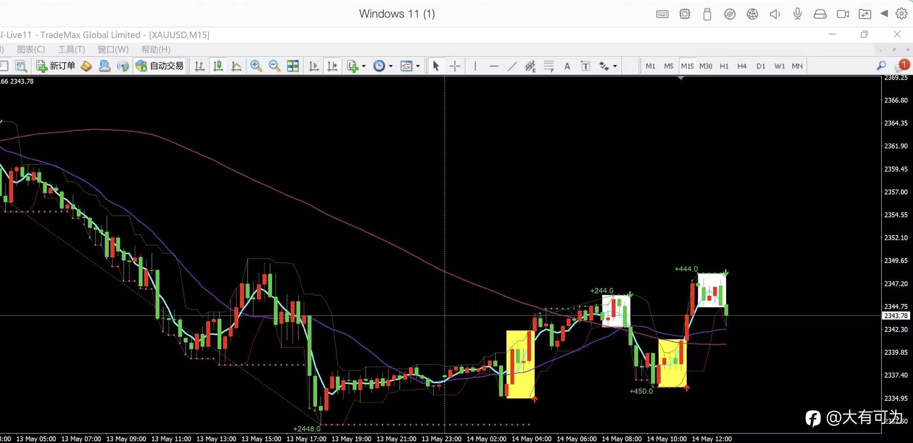Open the 图表(C) menu
Viewport: 913px width, 443px height.
tap(30, 50)
